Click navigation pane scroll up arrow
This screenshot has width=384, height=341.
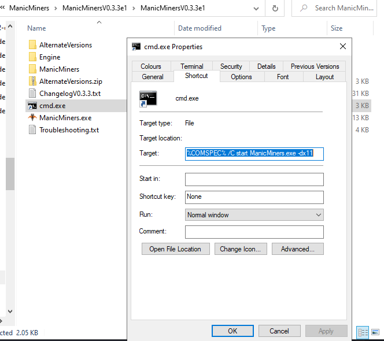10,26
